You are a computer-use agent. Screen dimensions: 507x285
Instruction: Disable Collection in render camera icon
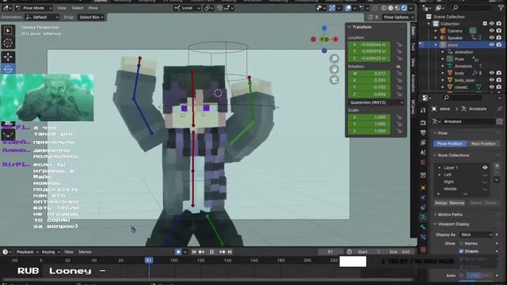[x=499, y=24]
